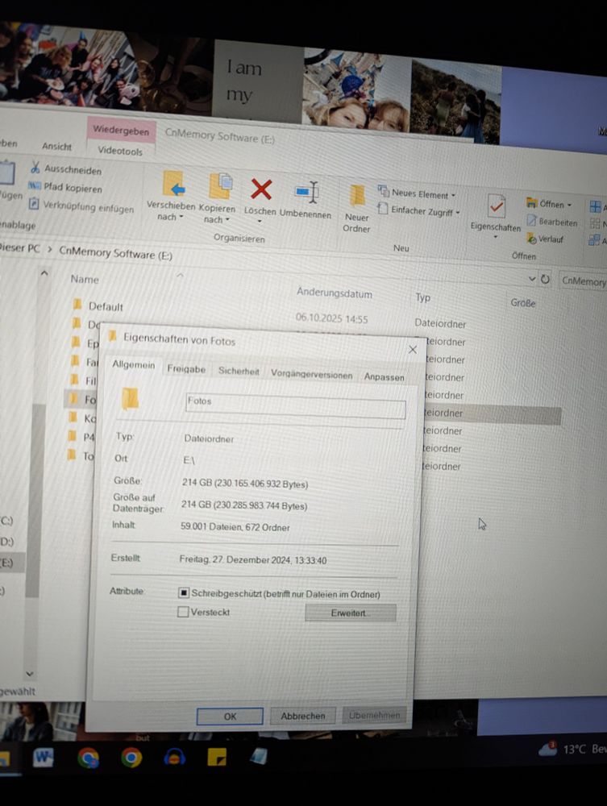Click the Erweitert button
The image size is (607, 806).
(x=351, y=613)
